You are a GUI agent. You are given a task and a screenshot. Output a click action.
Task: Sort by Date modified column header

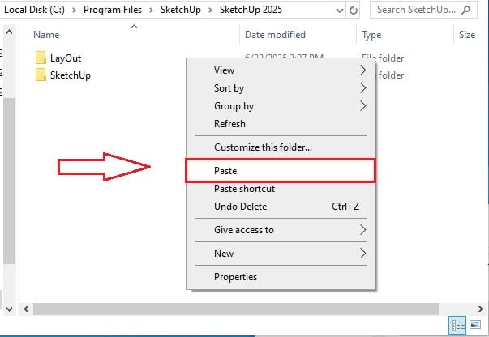(275, 35)
